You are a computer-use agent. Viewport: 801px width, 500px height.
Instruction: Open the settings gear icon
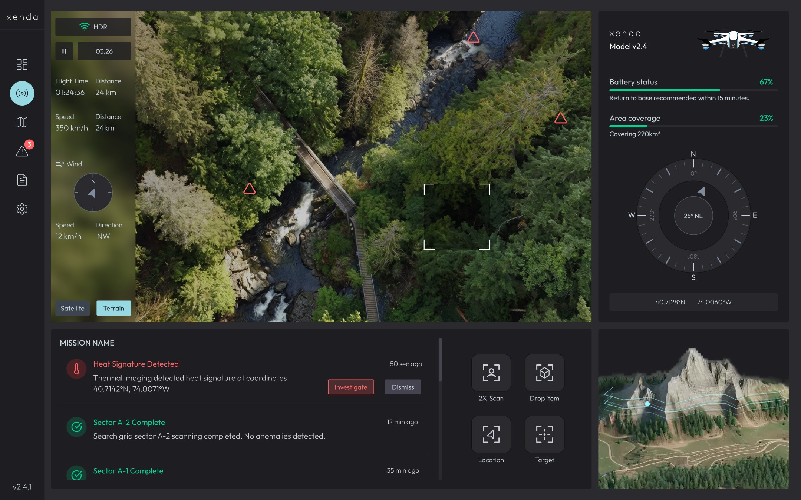click(22, 209)
